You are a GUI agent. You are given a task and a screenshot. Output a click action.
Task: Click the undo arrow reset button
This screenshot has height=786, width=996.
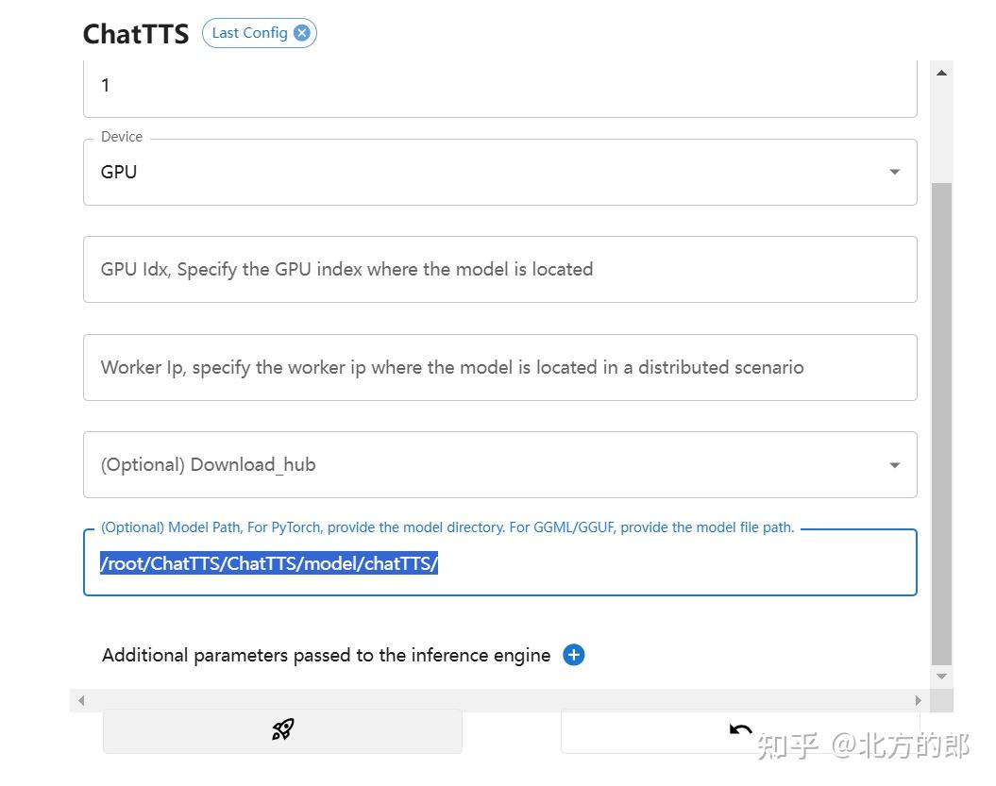740,730
